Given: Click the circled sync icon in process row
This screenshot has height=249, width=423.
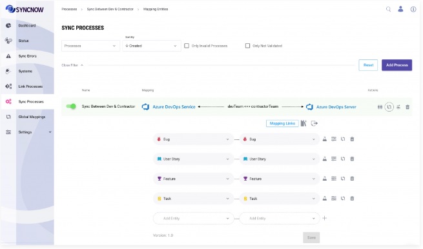Looking at the screenshot, I should point(389,107).
